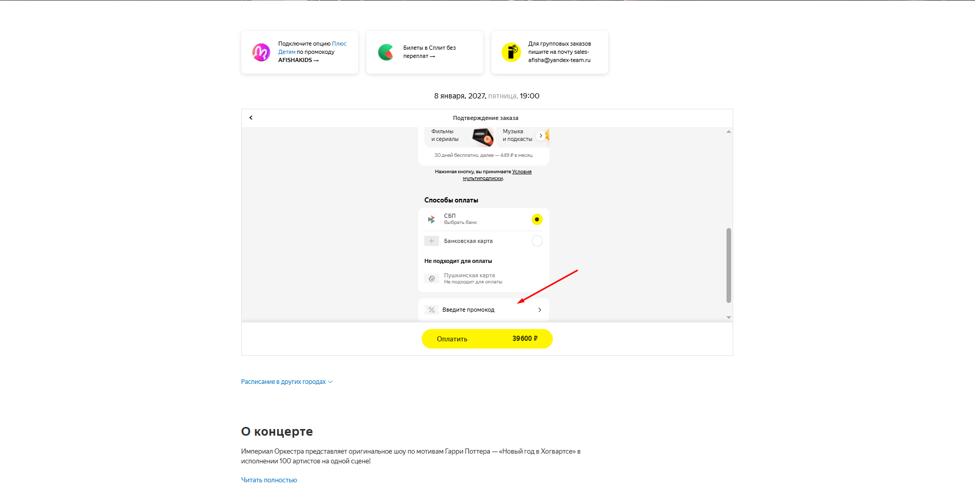The width and height of the screenshot is (975, 490).
Task: Click the green Split logo icon
Action: [x=386, y=52]
